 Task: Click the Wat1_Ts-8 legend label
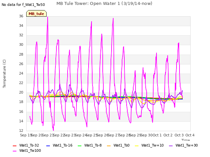click(x=93, y=145)
